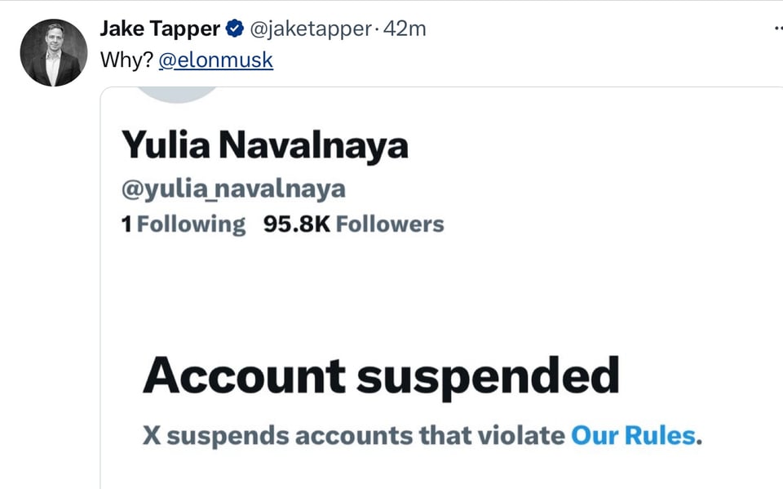Click the 42m post timestamp
The image size is (783, 489).
[x=405, y=29]
